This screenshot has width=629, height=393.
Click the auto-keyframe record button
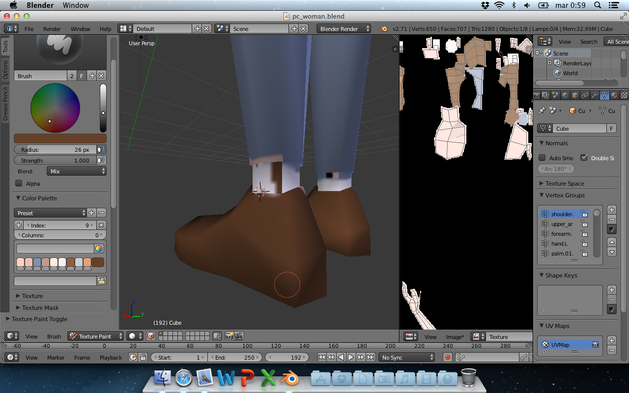click(x=447, y=357)
